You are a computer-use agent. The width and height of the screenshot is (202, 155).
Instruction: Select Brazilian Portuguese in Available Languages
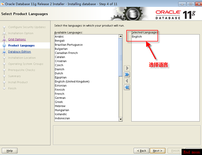(86, 45)
